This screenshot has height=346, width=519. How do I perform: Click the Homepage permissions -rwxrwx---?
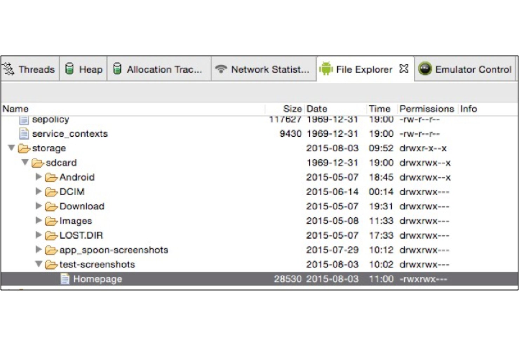point(423,279)
